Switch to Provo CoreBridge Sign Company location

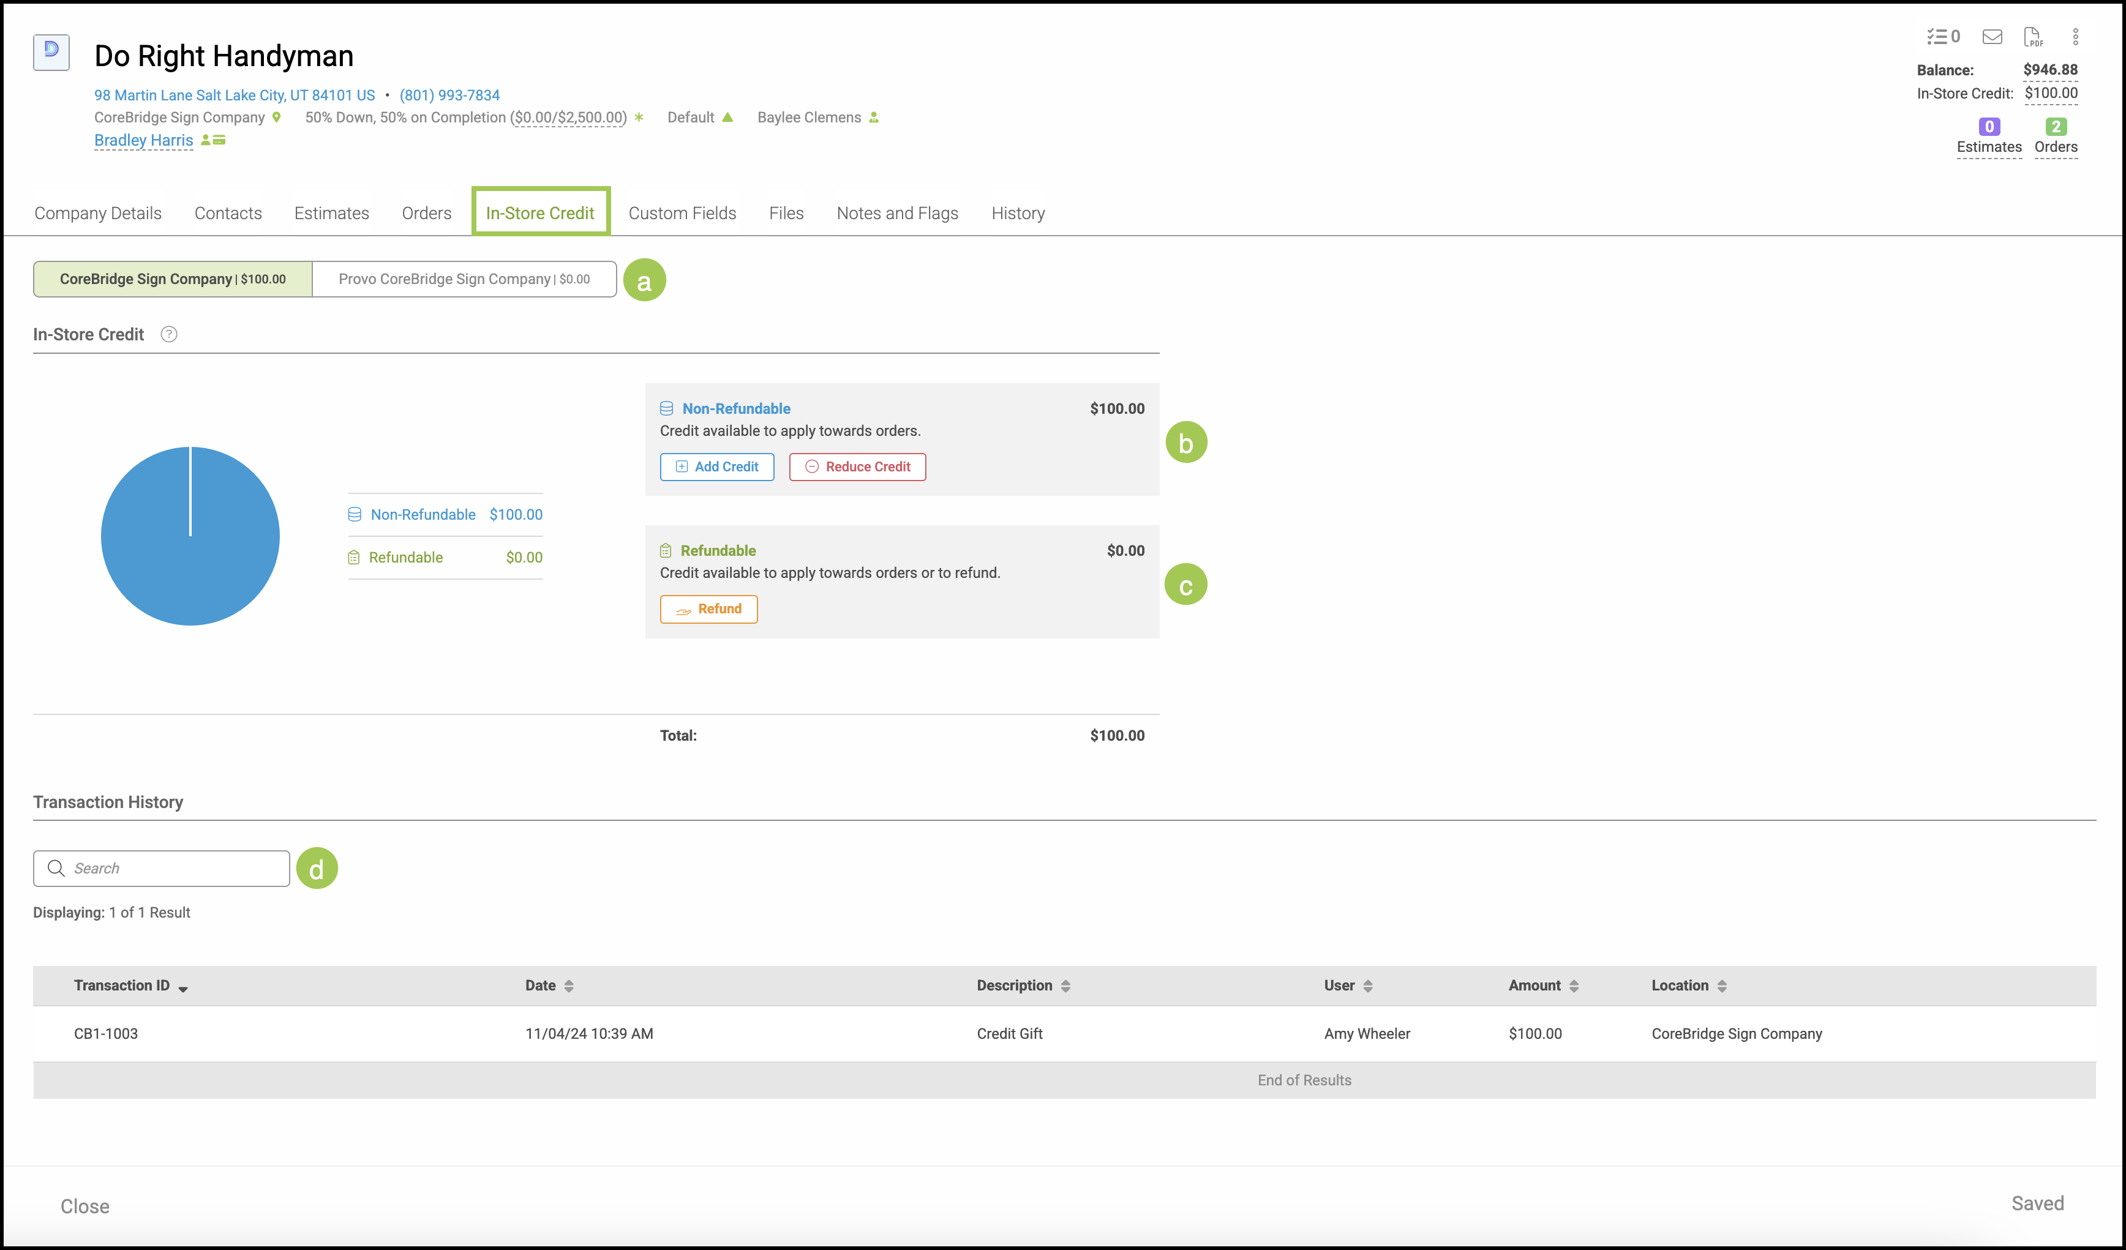tap(464, 279)
